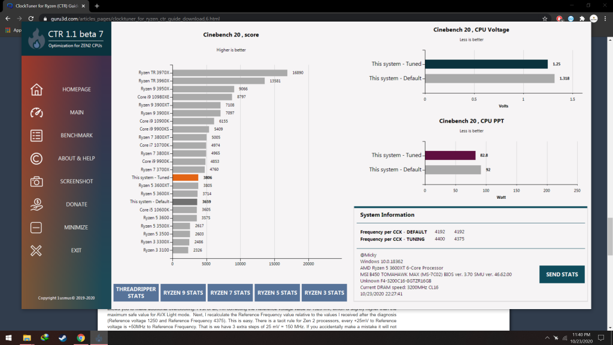
Task: Click the Screenshot camera icon
Action: coord(37,181)
